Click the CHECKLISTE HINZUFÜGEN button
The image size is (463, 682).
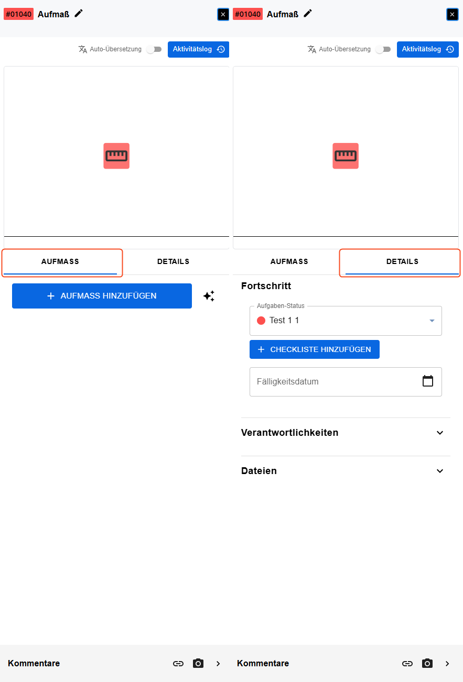(x=315, y=349)
